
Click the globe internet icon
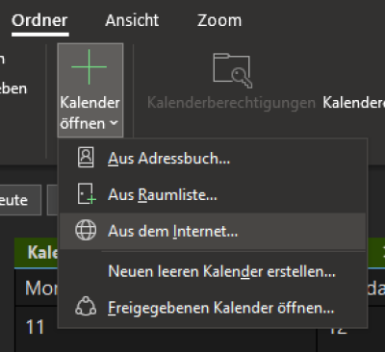click(86, 230)
